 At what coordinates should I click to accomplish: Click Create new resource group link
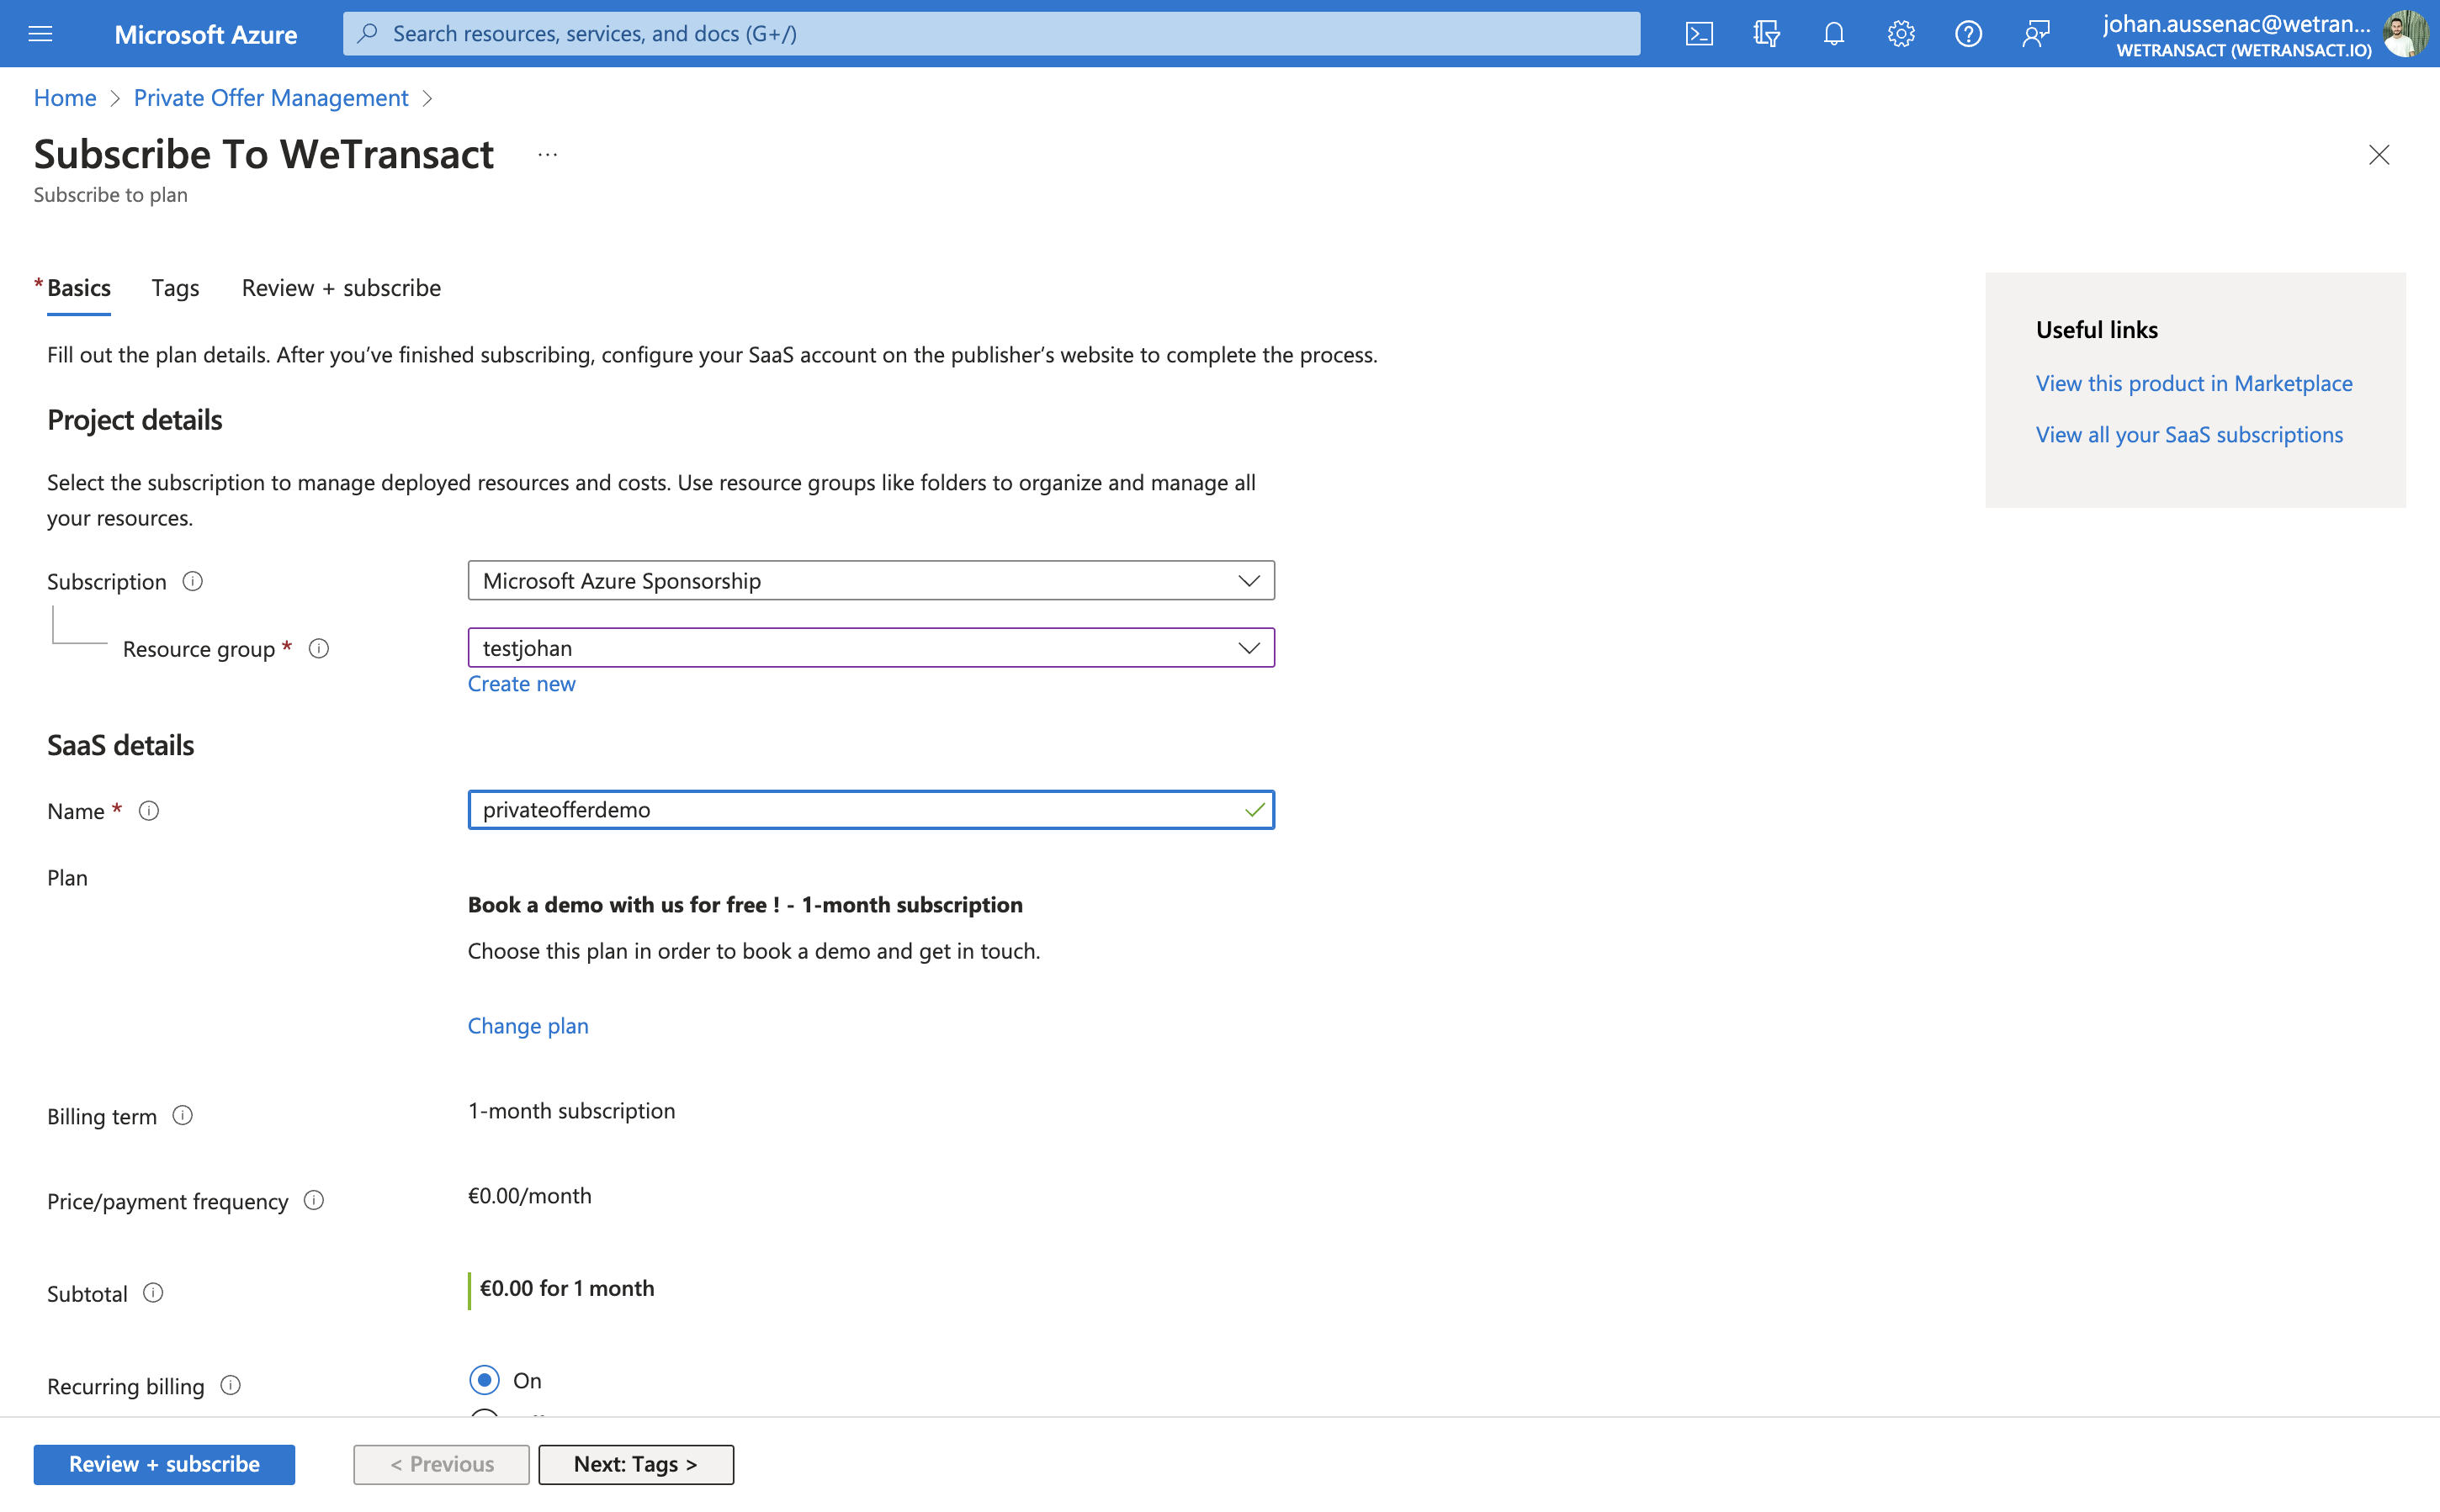(x=521, y=684)
